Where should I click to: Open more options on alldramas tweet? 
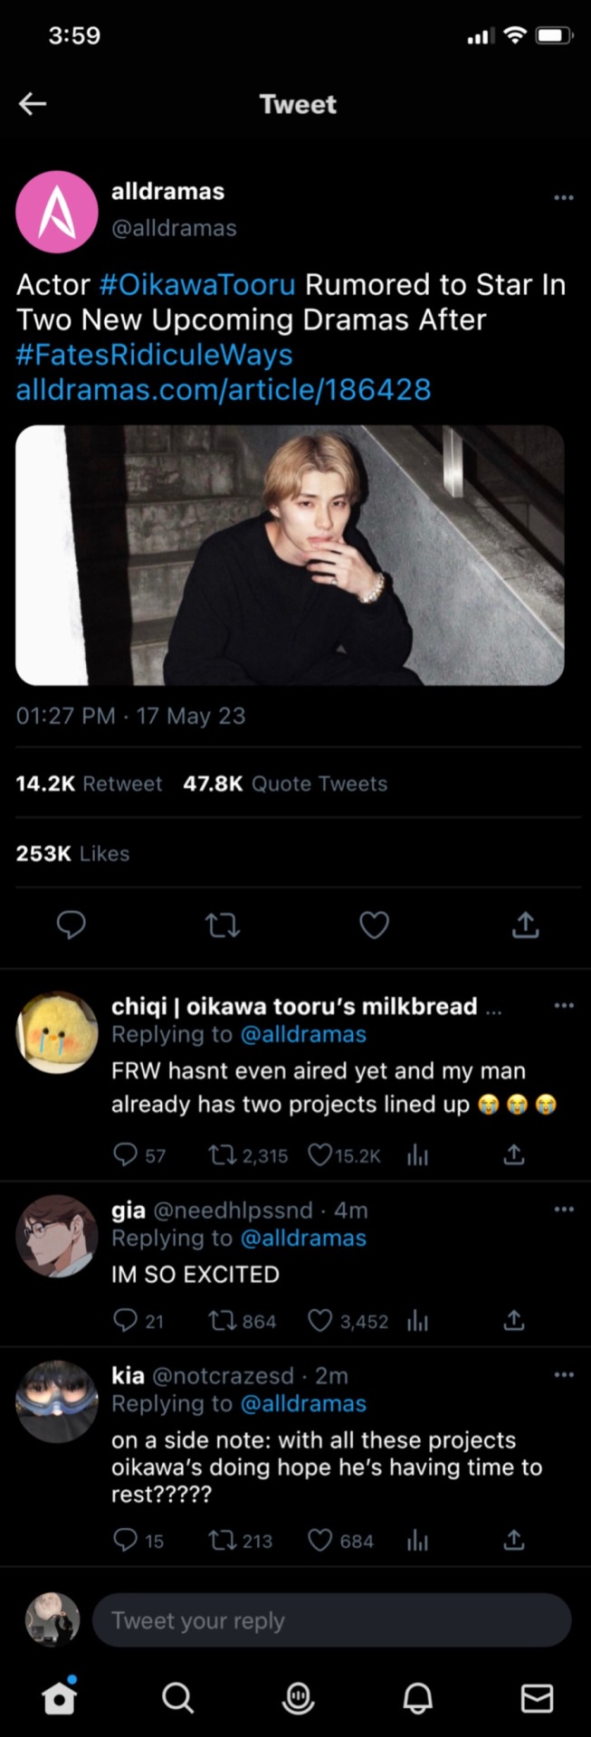point(563,197)
